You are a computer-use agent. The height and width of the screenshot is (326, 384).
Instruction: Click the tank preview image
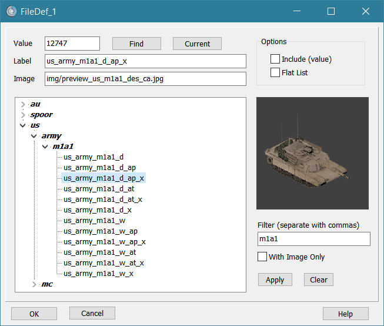[x=312, y=153]
